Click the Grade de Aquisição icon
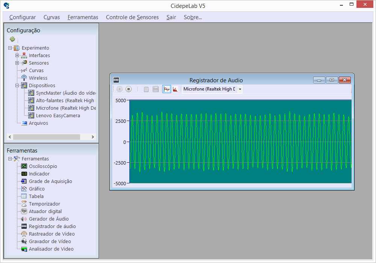376x263 pixels. (x=24, y=181)
